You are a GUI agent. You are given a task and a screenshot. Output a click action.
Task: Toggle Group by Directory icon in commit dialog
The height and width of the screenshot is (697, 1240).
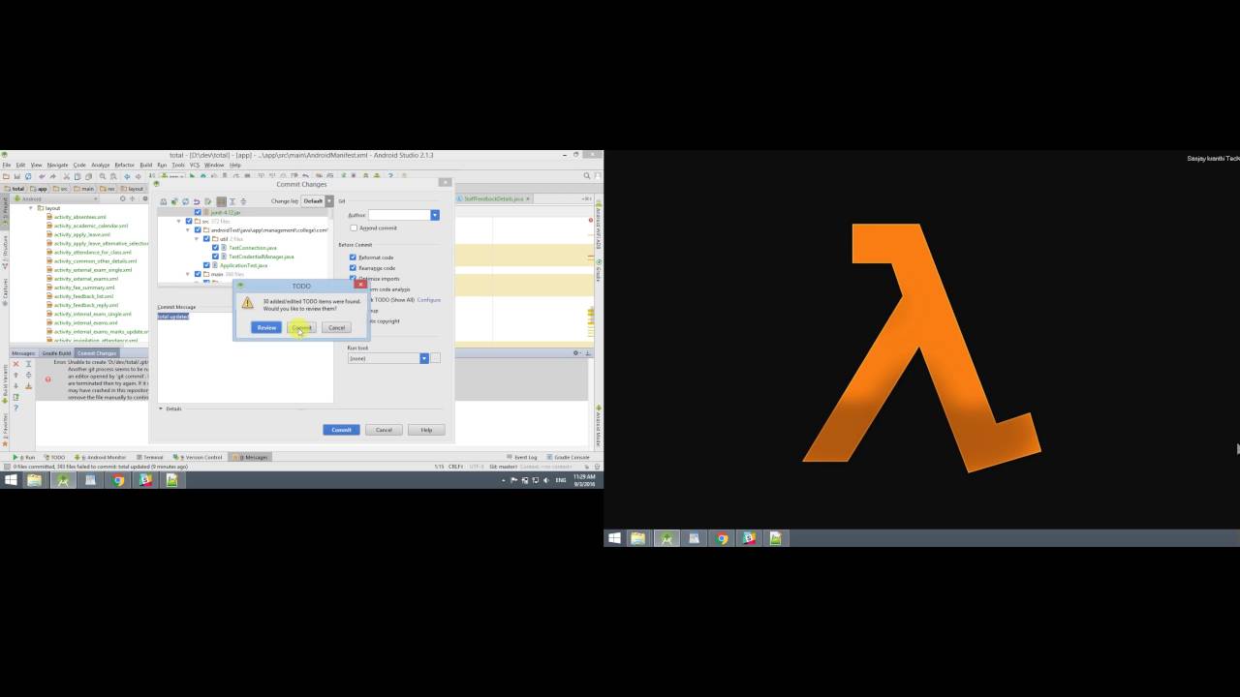[x=221, y=201]
